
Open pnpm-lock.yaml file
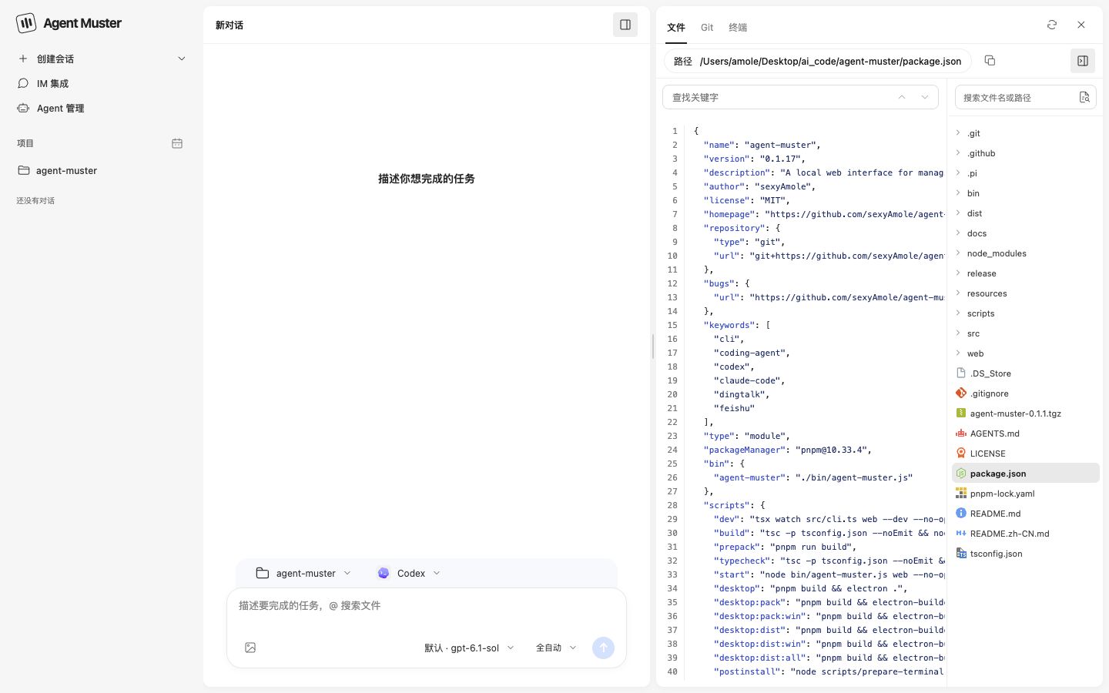pos(1026,494)
